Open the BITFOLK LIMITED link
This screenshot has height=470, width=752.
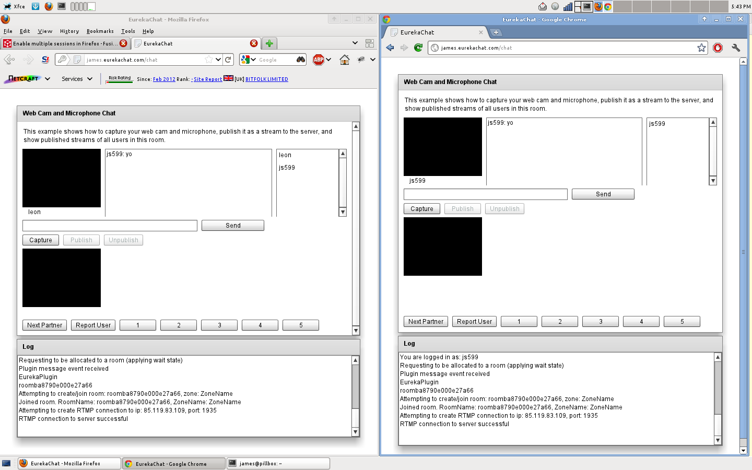pyautogui.click(x=266, y=79)
